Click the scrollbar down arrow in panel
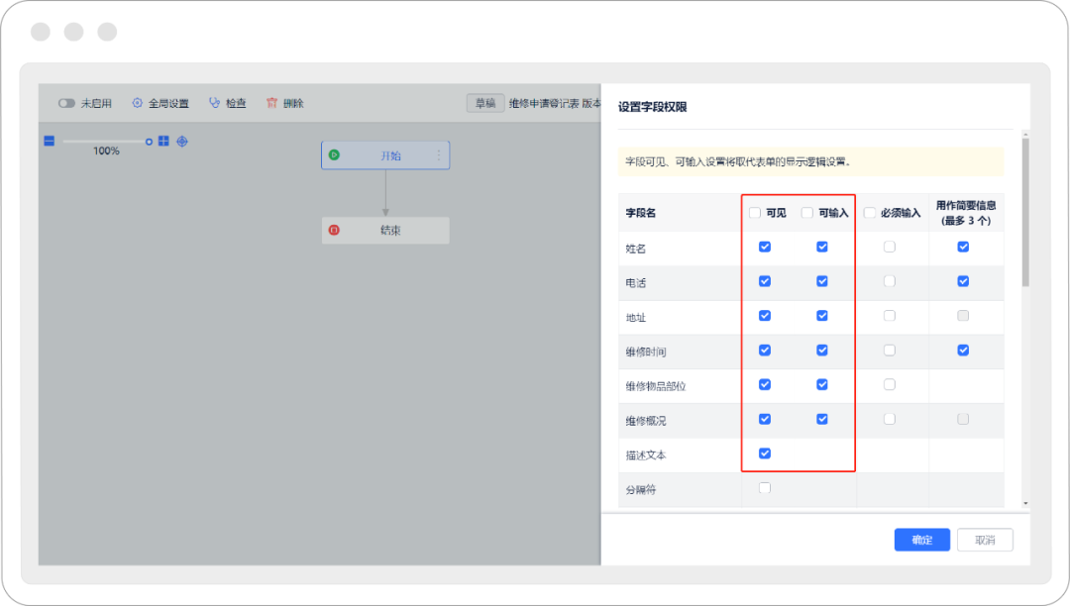 [x=1025, y=504]
